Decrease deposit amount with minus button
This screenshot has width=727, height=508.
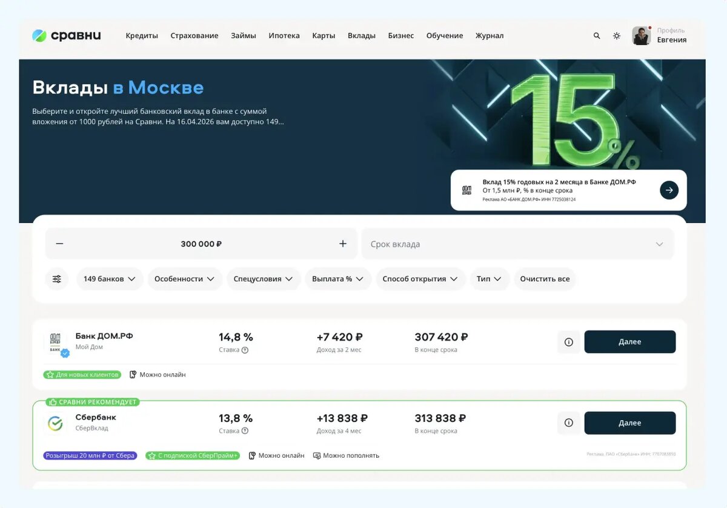coord(59,244)
